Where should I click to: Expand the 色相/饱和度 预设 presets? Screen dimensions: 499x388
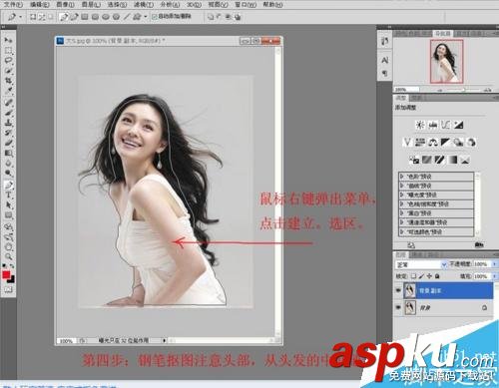click(x=402, y=203)
